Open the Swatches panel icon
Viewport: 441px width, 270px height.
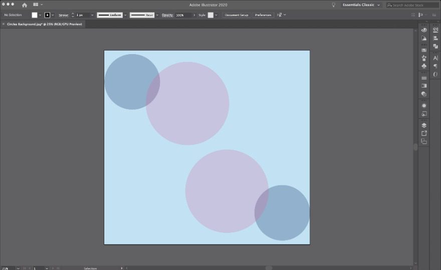point(424,50)
